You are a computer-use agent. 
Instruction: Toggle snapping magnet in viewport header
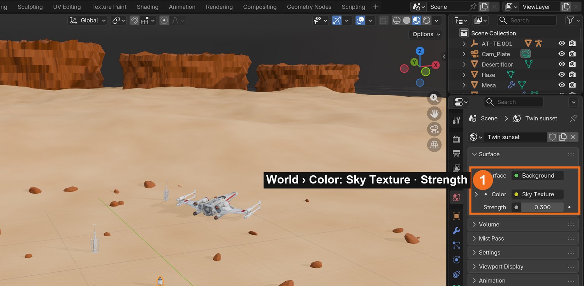point(135,21)
